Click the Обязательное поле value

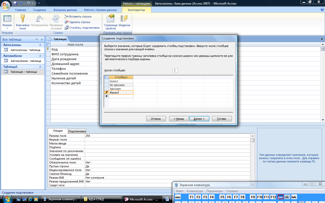point(168,162)
